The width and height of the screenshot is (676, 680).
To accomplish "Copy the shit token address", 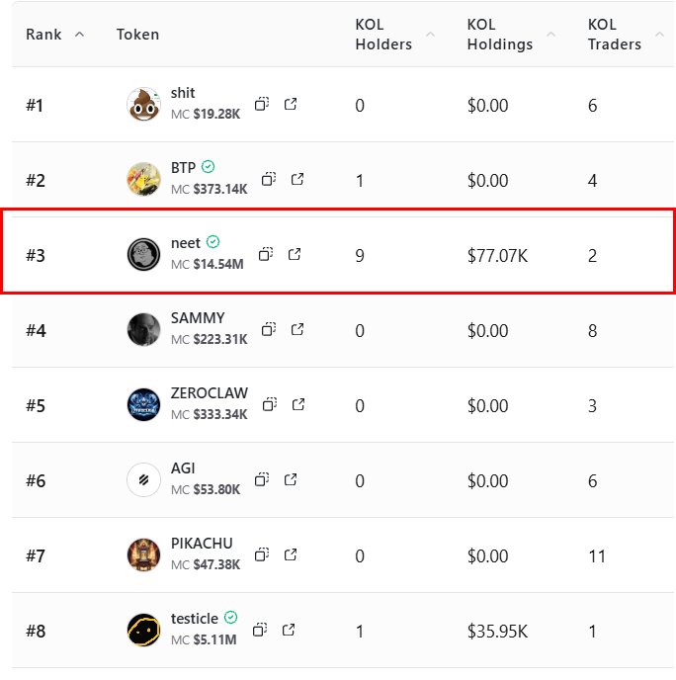I will click(x=262, y=104).
